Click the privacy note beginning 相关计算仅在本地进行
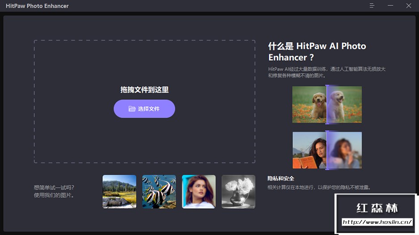The height and width of the screenshot is (235, 419). 319,187
